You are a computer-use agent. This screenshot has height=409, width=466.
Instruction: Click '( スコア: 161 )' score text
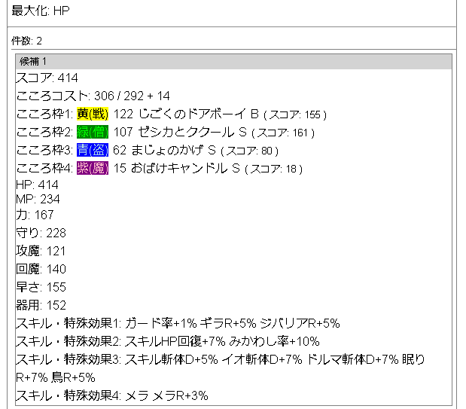pos(283,133)
